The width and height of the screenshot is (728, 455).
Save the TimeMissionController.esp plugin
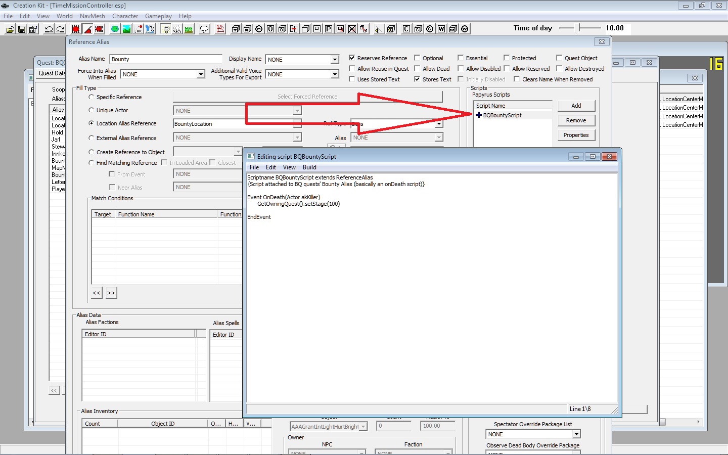21,29
